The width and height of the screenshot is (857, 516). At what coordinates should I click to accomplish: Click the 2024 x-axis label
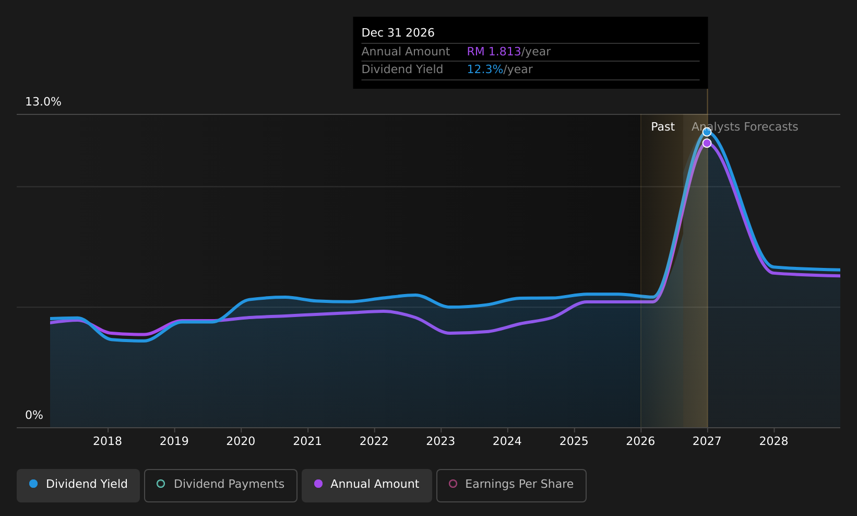click(x=507, y=441)
